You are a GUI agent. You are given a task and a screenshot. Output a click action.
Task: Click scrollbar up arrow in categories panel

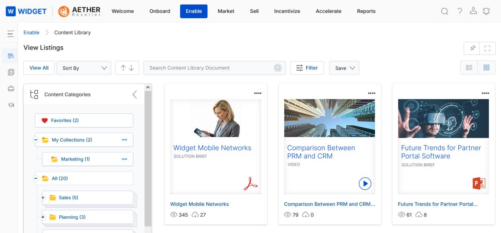pyautogui.click(x=148, y=87)
